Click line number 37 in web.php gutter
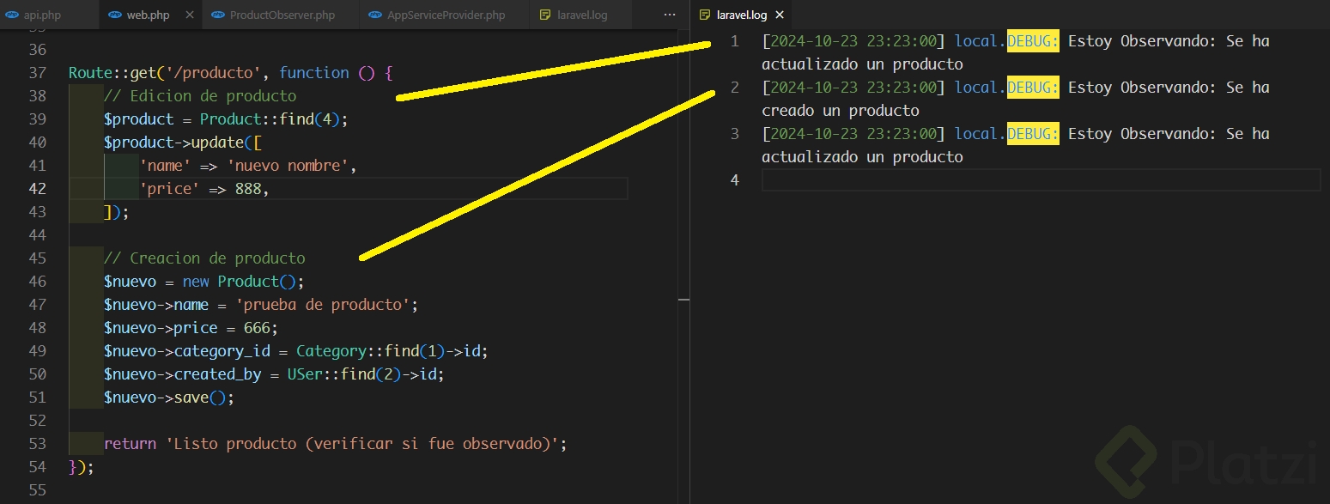This screenshot has width=1330, height=504. (37, 73)
